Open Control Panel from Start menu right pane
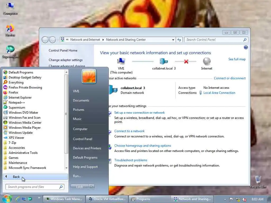Viewport: 271px width, 203px height. [x=83, y=139]
